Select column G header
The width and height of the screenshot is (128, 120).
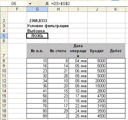37,9
